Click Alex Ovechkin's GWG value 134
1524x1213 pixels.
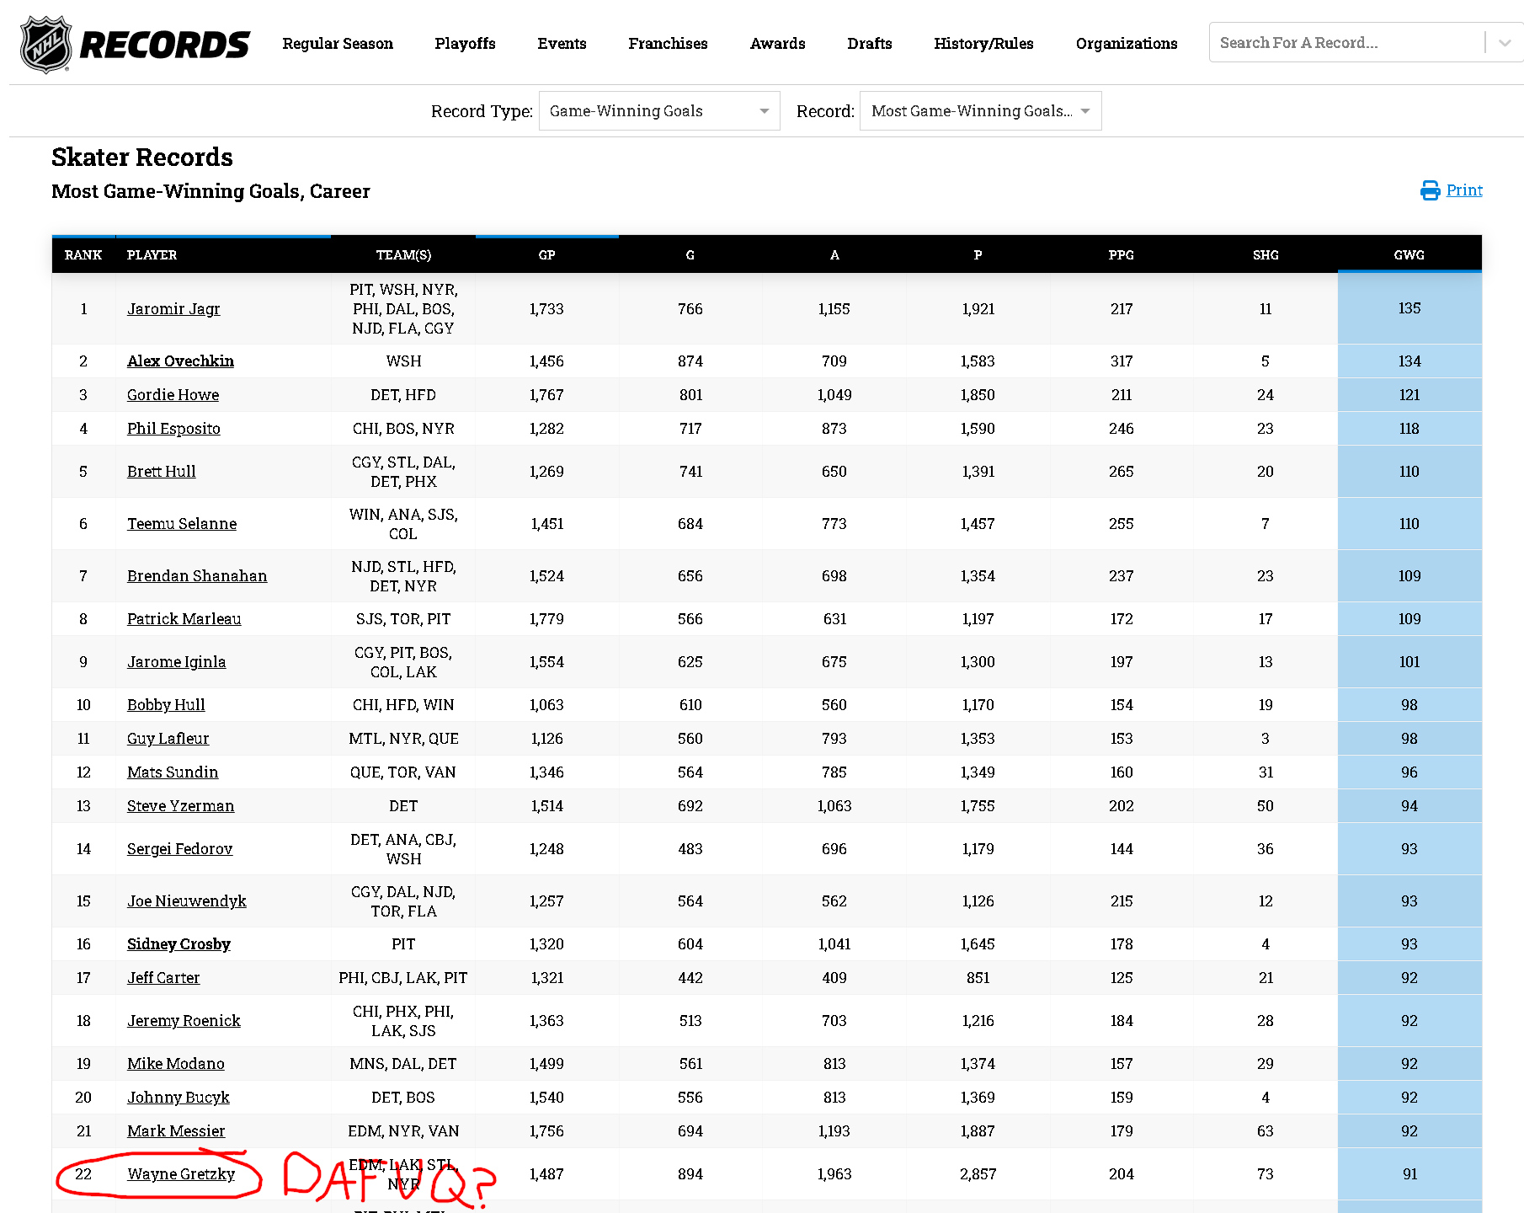[x=1409, y=361]
